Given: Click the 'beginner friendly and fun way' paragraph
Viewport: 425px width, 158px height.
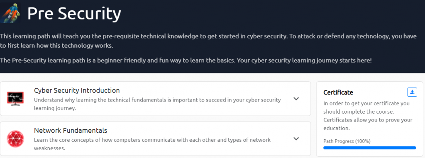Looking at the screenshot, I should tap(186, 60).
